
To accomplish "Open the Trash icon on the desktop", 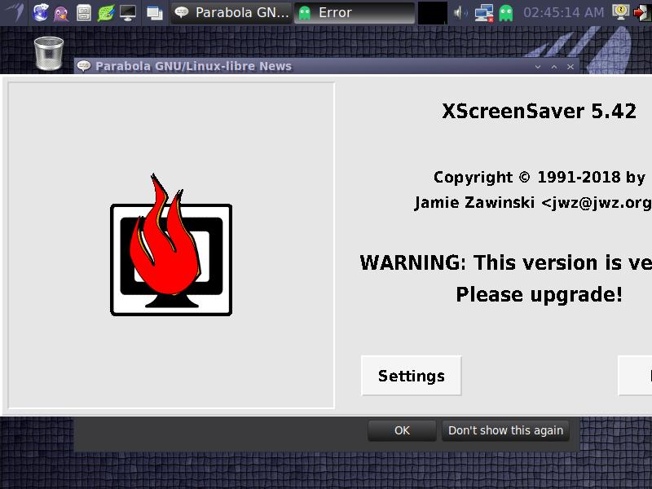I will [49, 53].
